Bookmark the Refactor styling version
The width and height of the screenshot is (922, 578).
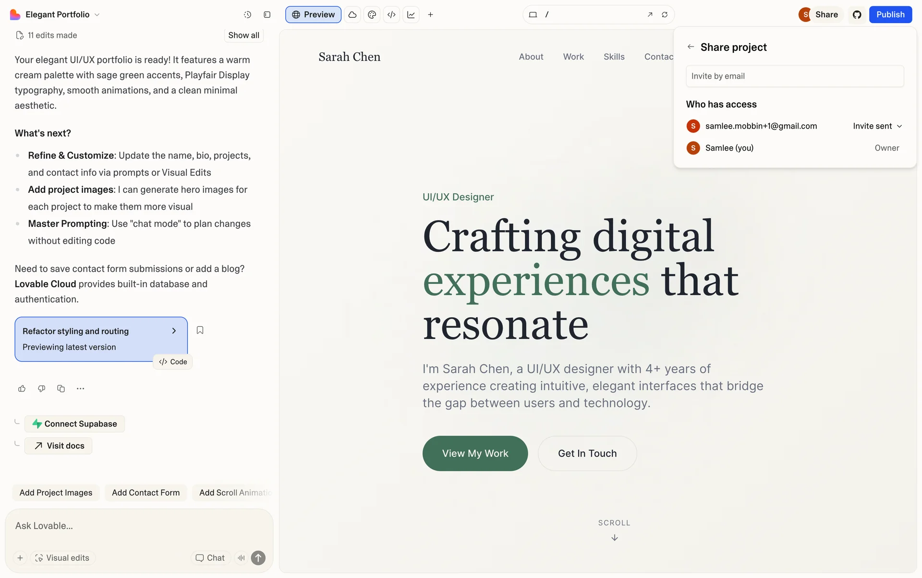[x=200, y=330]
